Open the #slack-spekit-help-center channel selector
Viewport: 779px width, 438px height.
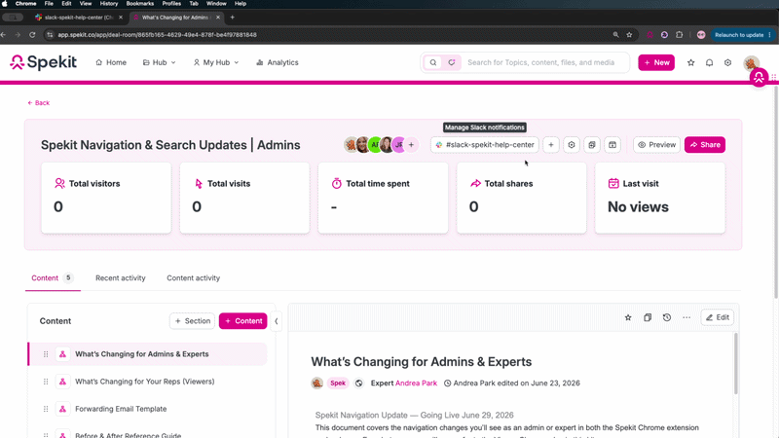pyautogui.click(x=484, y=145)
